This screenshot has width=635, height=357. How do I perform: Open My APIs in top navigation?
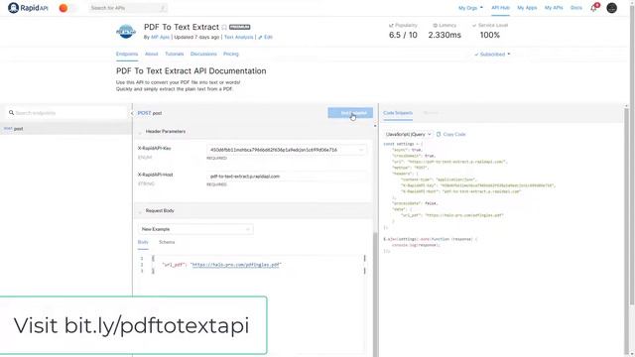tap(554, 8)
